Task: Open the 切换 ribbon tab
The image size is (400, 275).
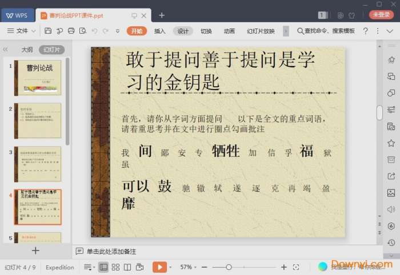Action: (x=206, y=31)
